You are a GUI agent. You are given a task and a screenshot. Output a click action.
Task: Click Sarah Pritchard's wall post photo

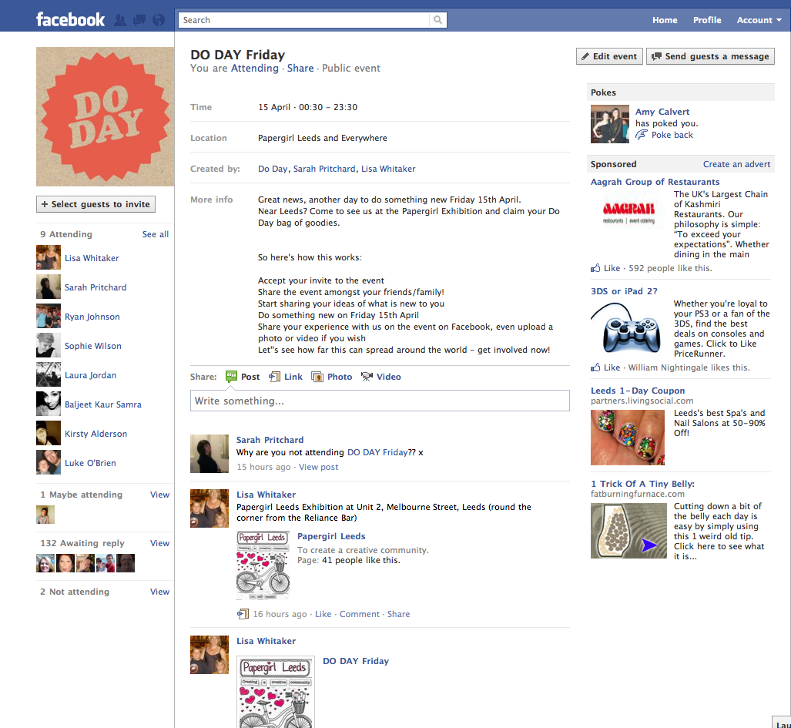209,454
